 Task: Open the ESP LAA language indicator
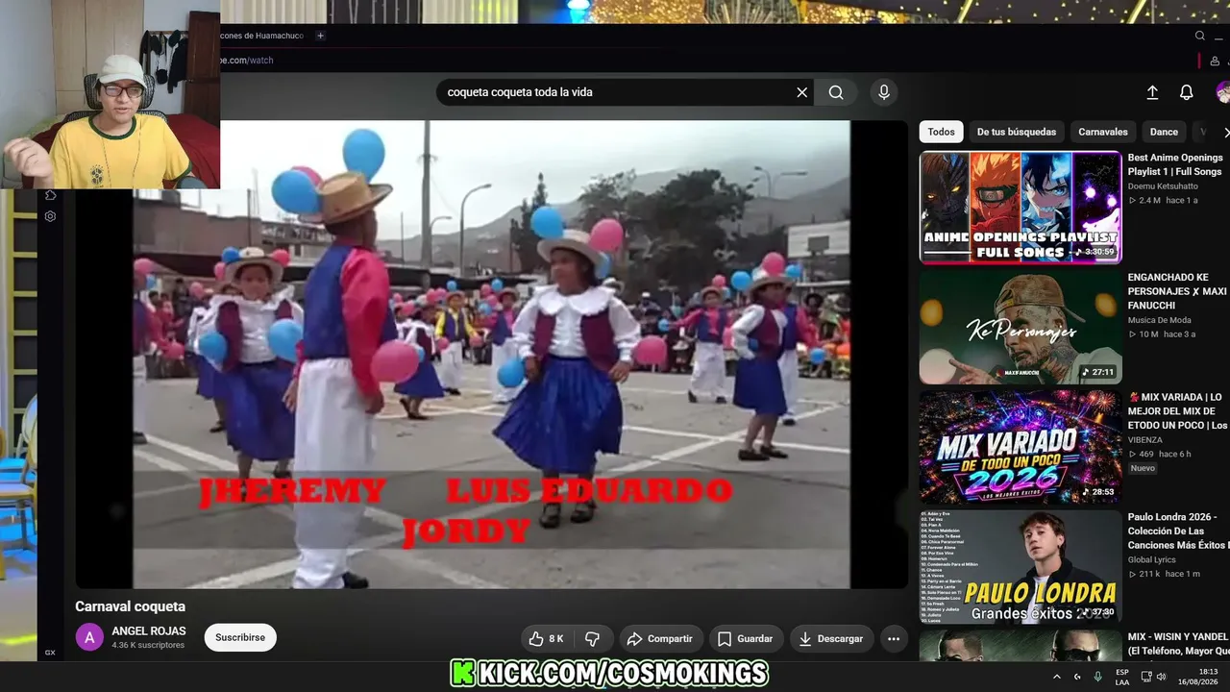click(1122, 677)
